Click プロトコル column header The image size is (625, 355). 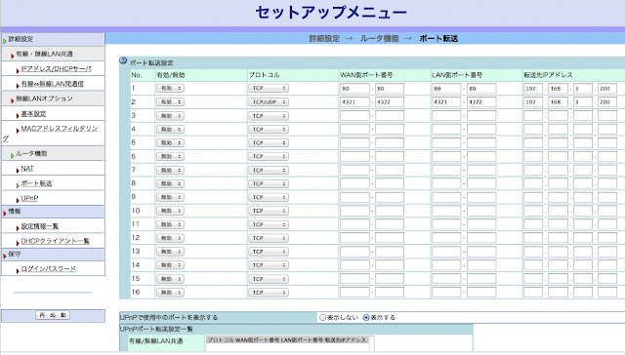265,75
